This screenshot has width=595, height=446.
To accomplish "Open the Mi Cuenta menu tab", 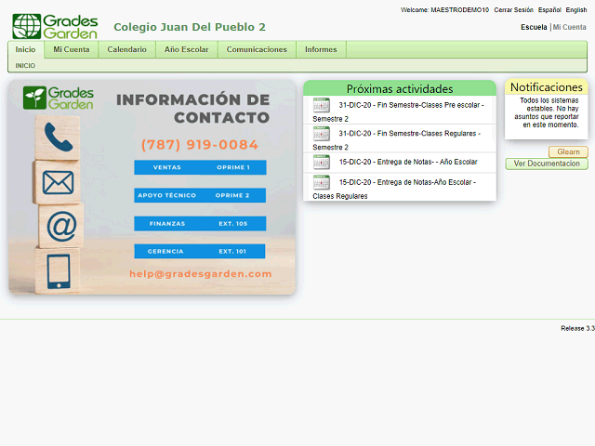I will coord(72,49).
